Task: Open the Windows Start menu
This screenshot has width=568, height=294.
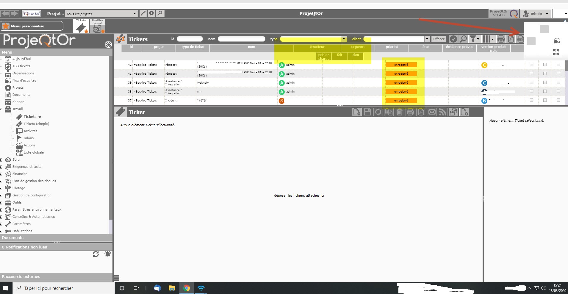Action: (5, 288)
